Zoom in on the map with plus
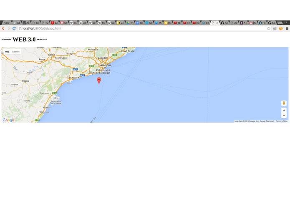This screenshot has width=290, height=206. (x=284, y=111)
